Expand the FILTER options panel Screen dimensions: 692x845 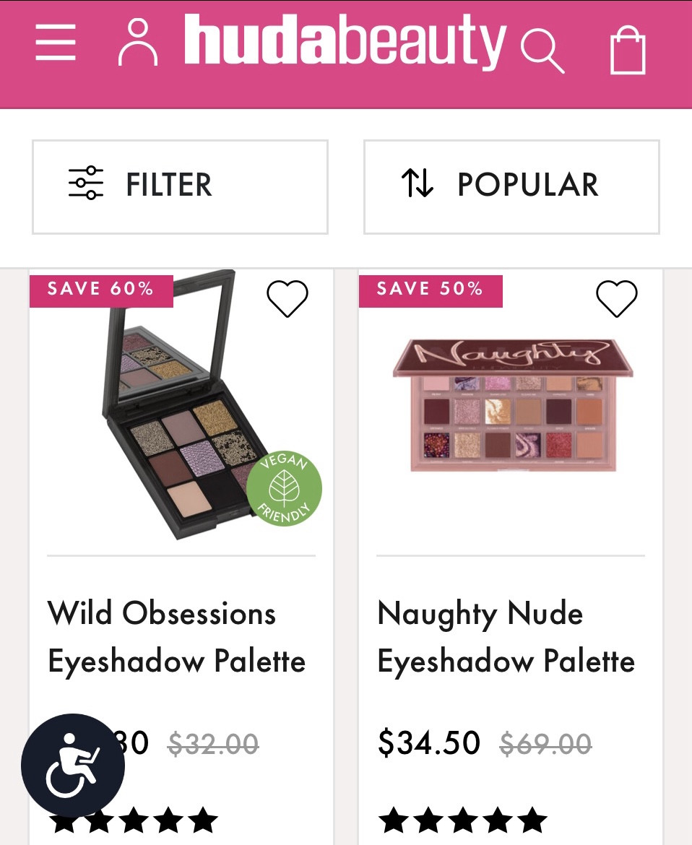180,186
